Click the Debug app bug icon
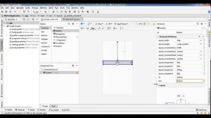 pyautogui.click(x=53, y=12)
